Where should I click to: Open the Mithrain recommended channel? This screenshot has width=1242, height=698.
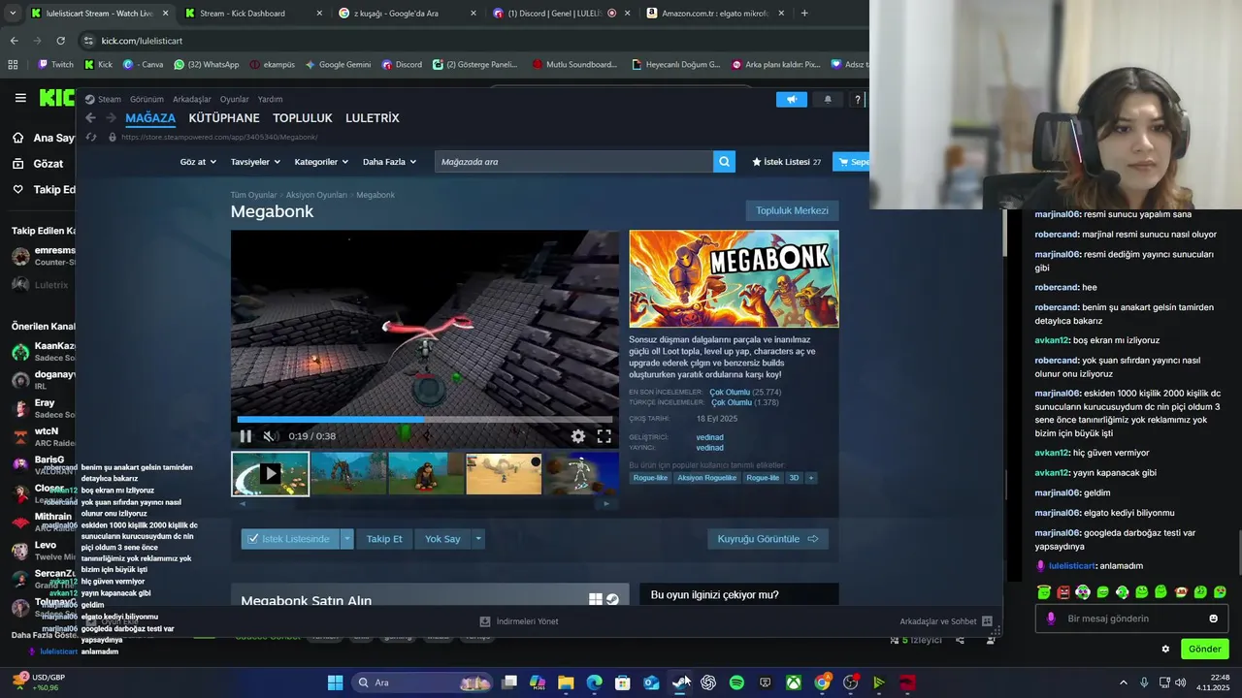(43, 522)
